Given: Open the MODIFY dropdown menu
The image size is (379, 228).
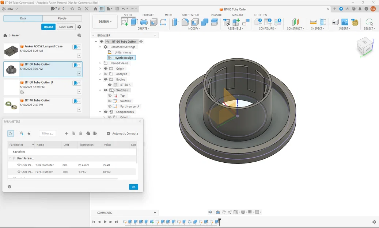Looking at the screenshot, I should (194, 28).
